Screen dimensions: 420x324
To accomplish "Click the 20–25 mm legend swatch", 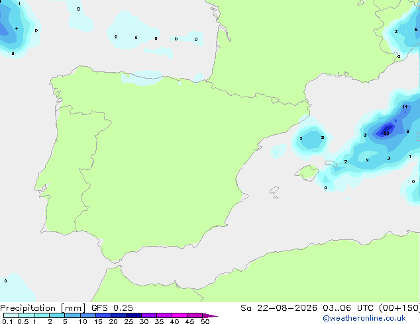I will pyautogui.click(x=118, y=315).
